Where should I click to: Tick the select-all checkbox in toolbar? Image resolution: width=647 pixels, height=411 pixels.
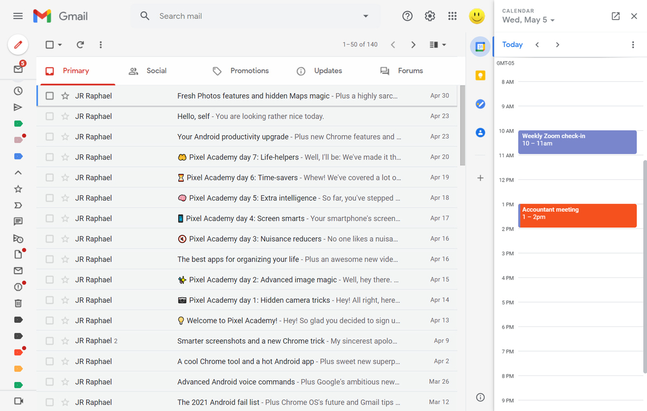pyautogui.click(x=50, y=45)
